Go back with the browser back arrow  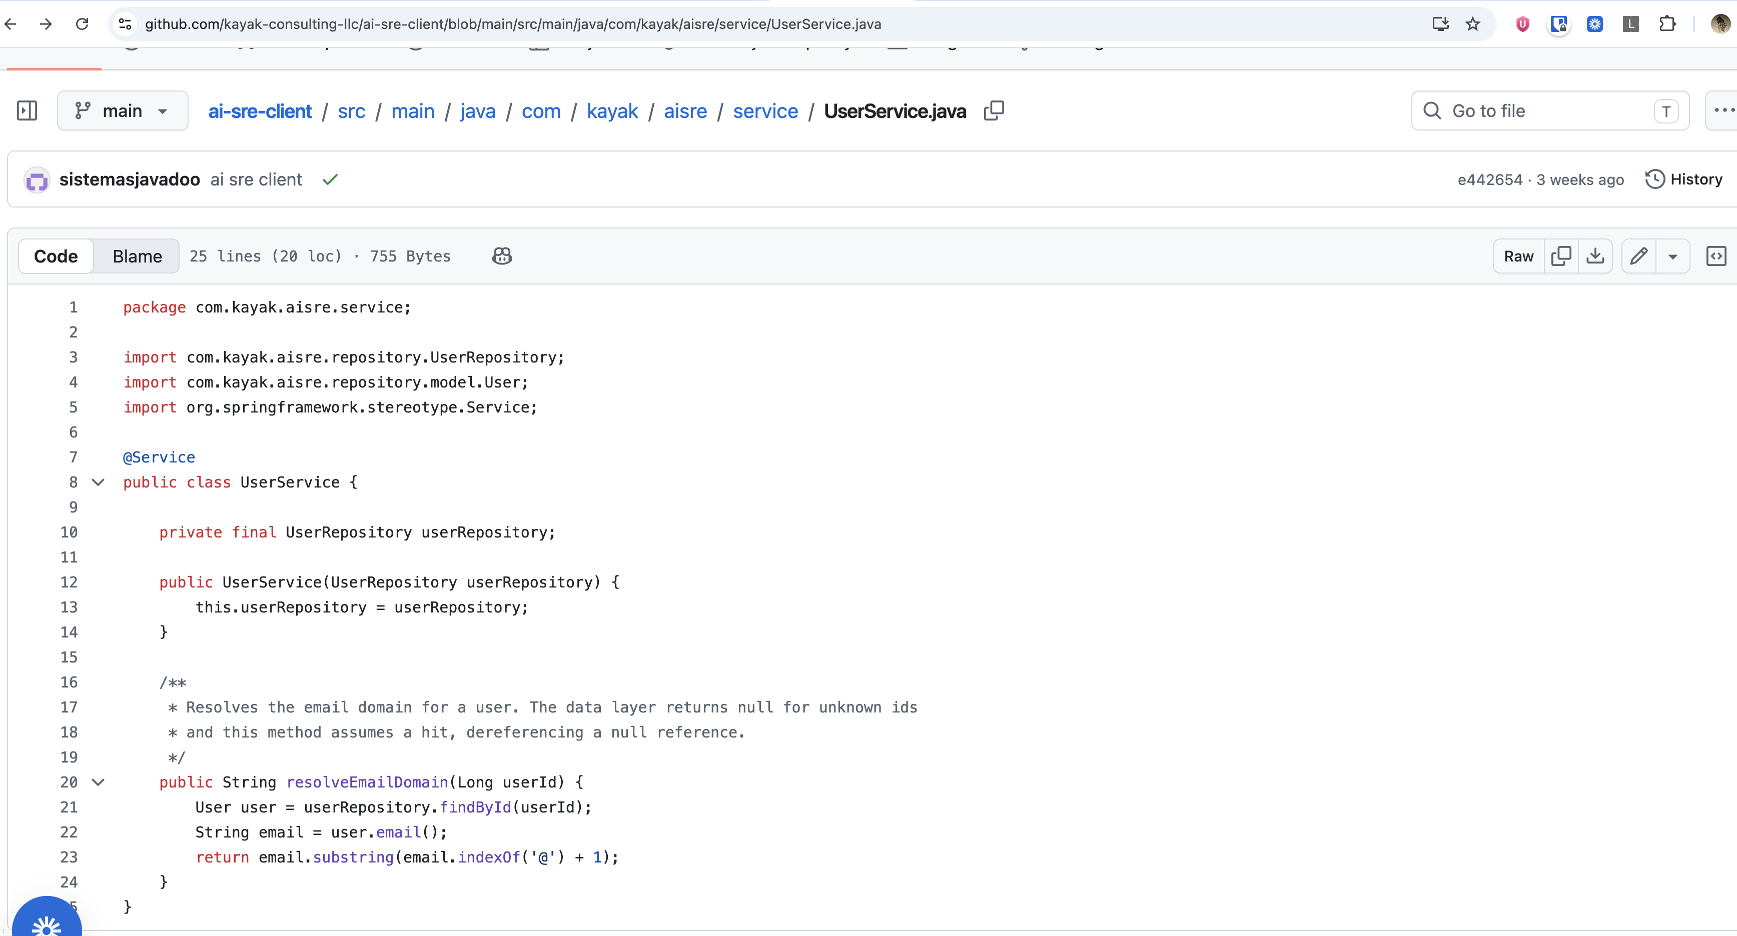coord(10,24)
